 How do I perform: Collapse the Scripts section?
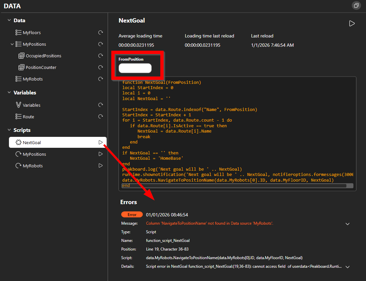9,130
